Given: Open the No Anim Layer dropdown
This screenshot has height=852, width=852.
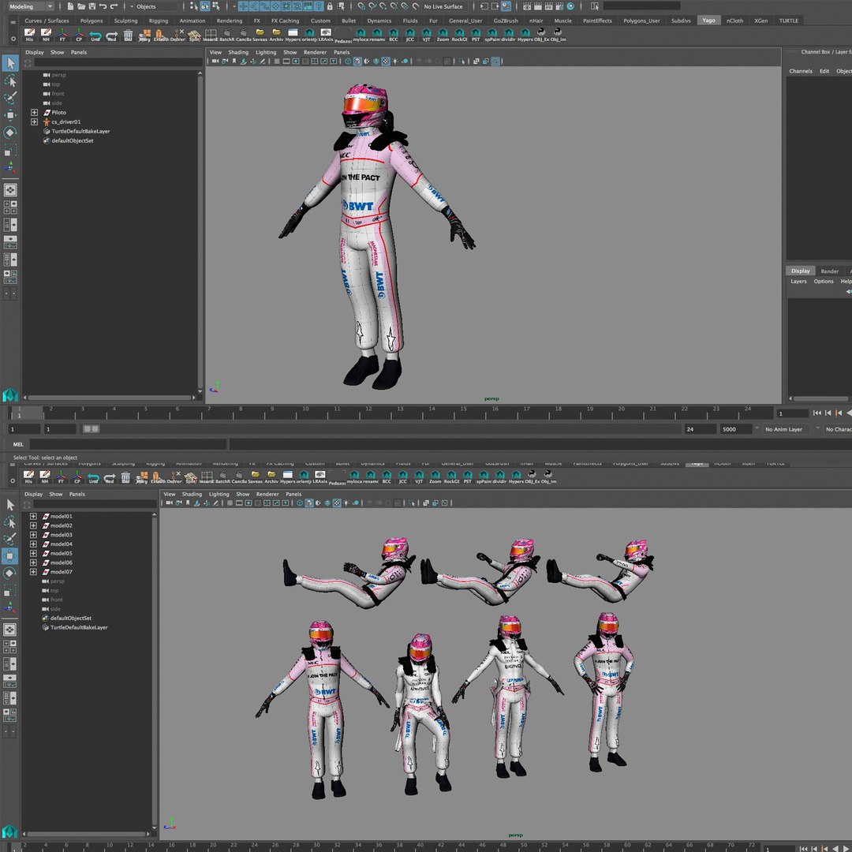Looking at the screenshot, I should [x=787, y=429].
